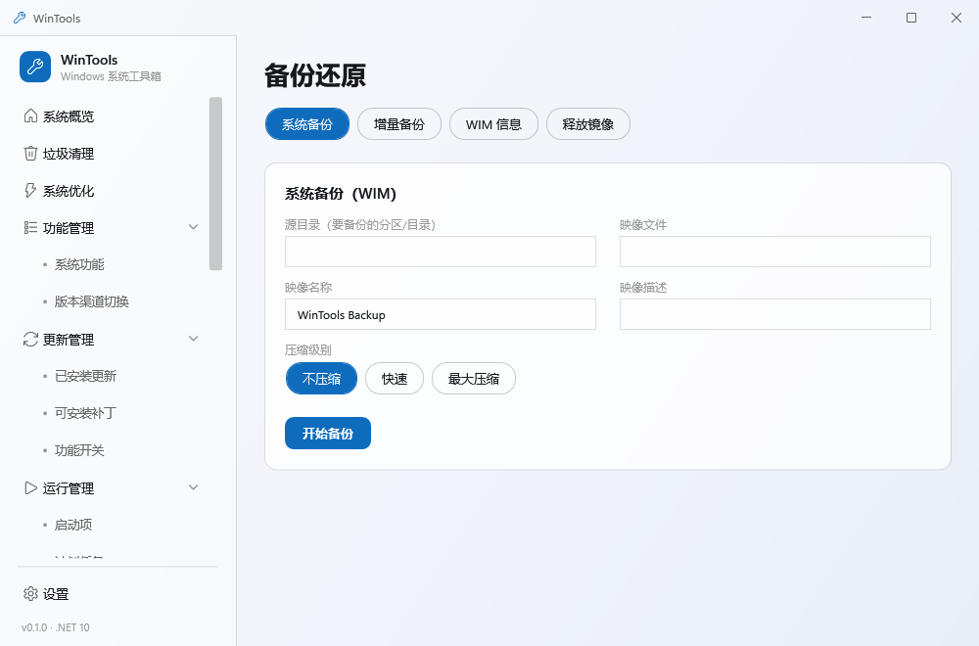
Task: Select 不压缩 compression level
Action: (321, 378)
